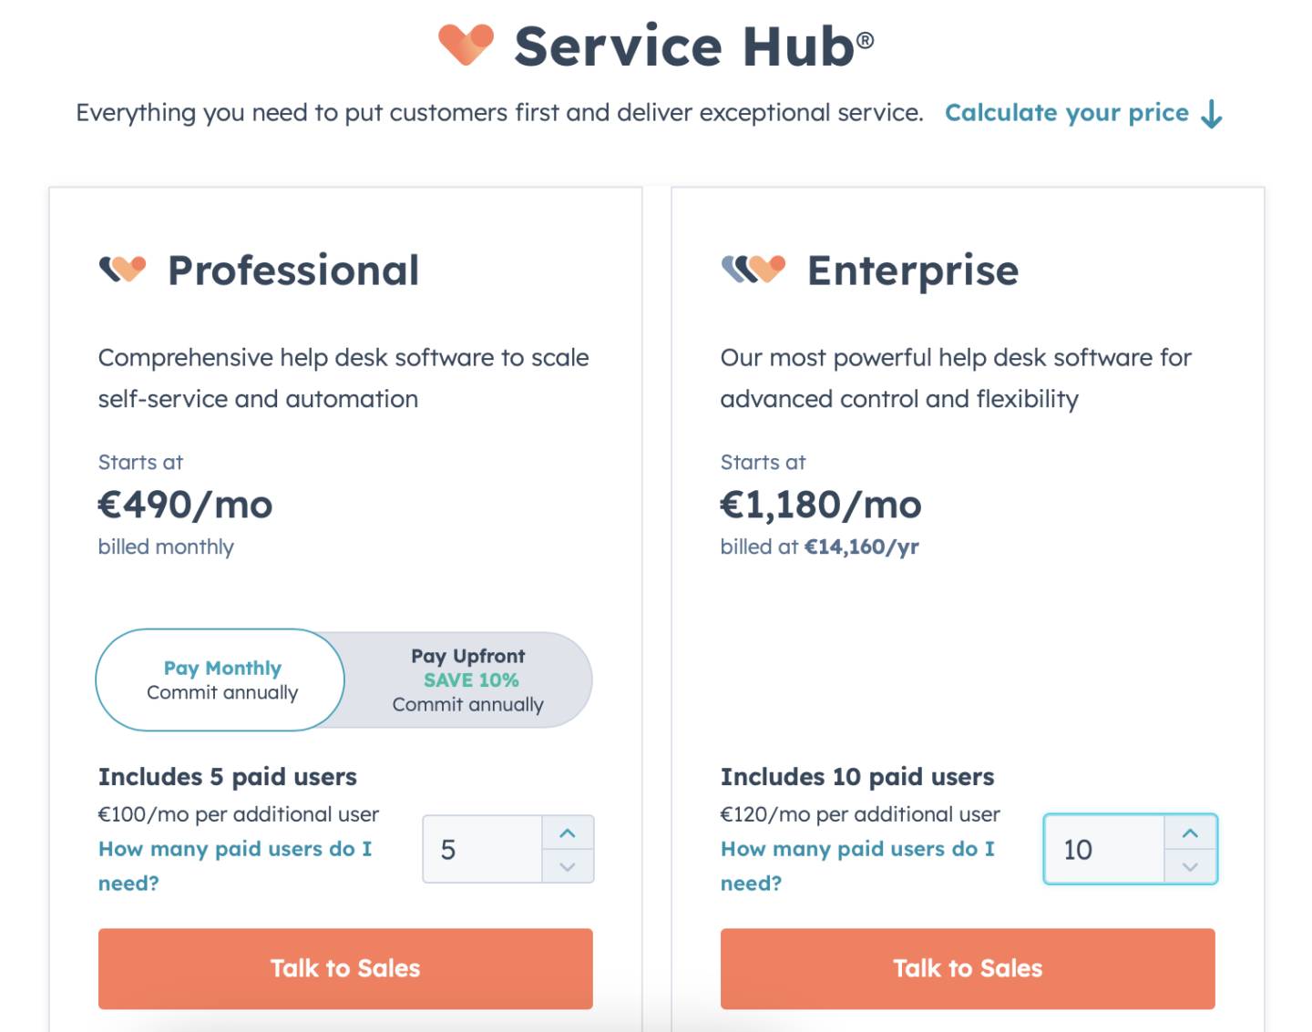Select the Professional plan heart icon
This screenshot has width=1312, height=1032.
click(123, 269)
